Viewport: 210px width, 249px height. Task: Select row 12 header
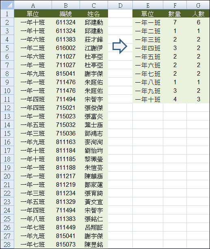pos(7,108)
